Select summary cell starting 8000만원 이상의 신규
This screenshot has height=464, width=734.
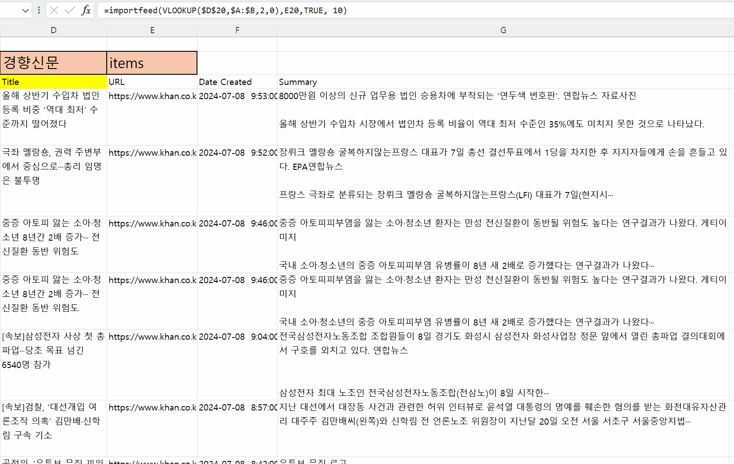[x=503, y=117]
